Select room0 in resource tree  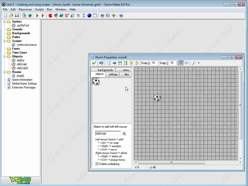pyautogui.click(x=20, y=76)
